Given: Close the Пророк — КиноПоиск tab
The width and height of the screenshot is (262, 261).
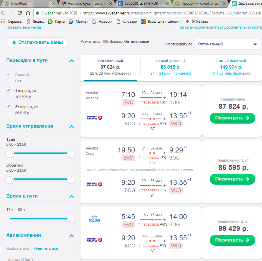Looking at the screenshot, I should [224, 4].
